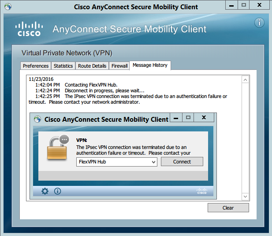The width and height of the screenshot is (272, 236).
Task: Switch to the Firewall tab
Action: 119,66
